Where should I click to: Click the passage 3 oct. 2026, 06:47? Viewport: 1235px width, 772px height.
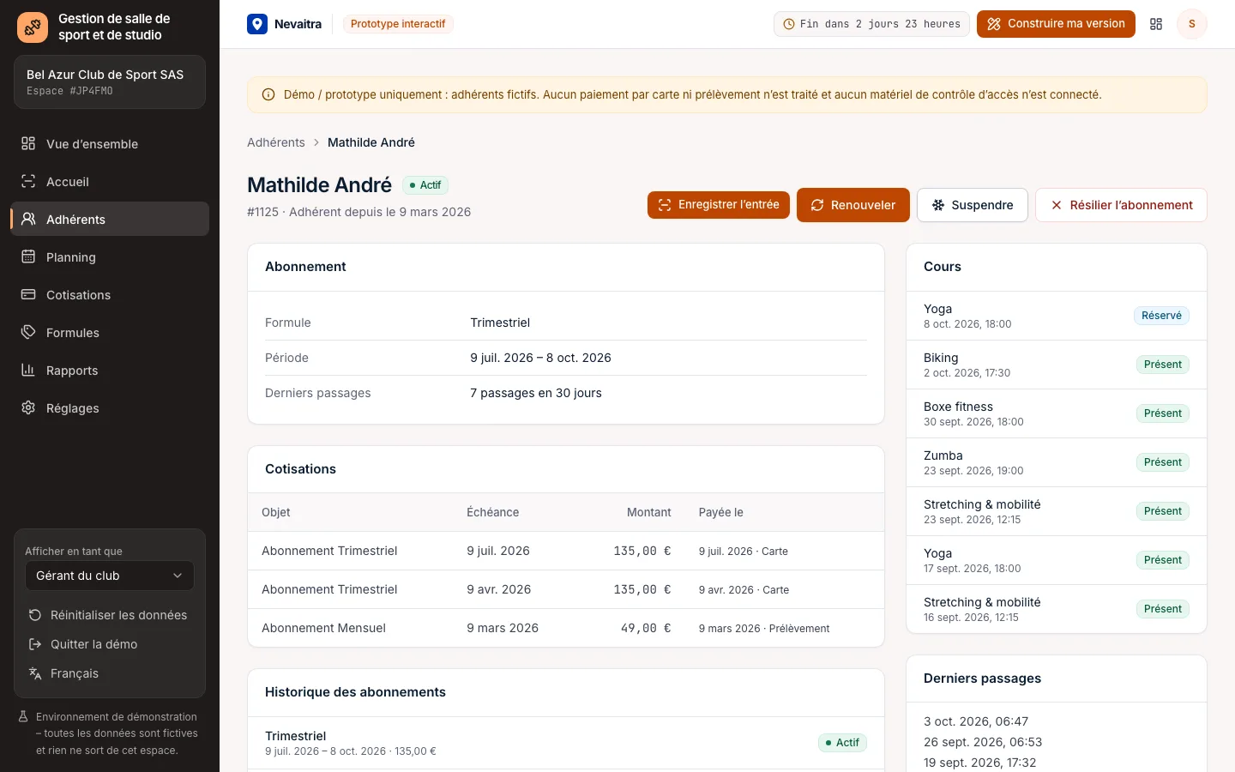click(x=976, y=721)
